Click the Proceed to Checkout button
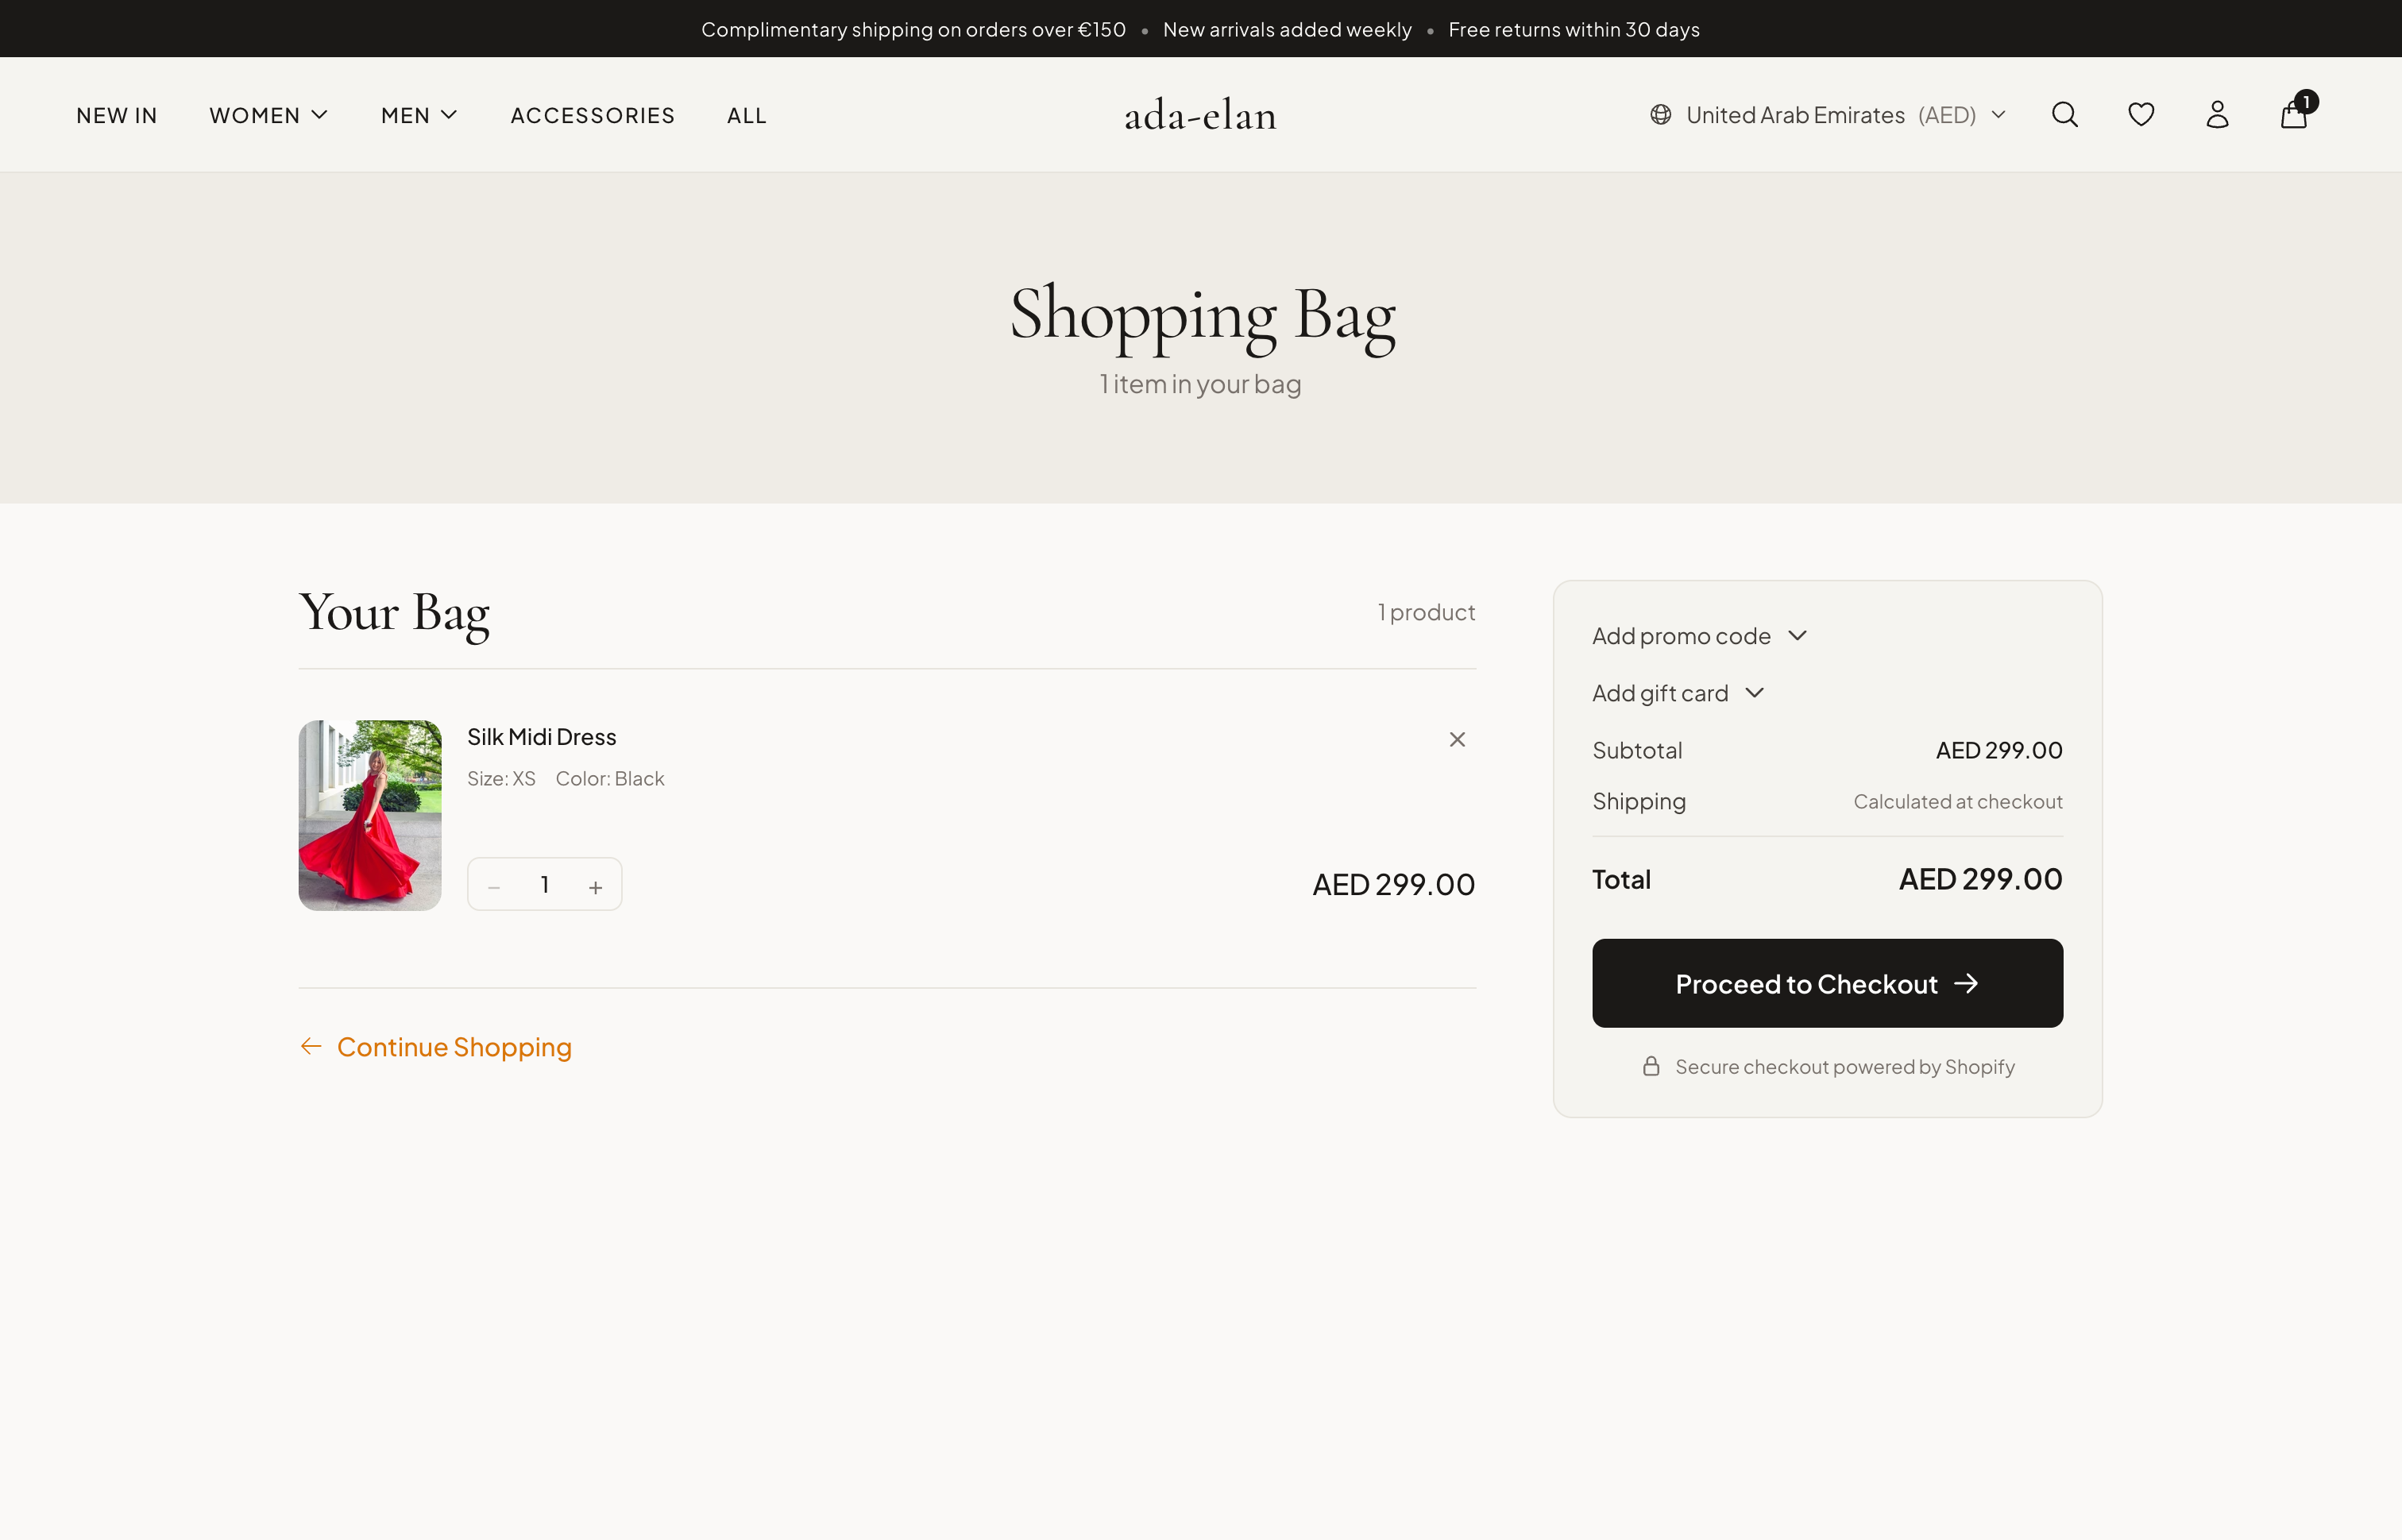The image size is (2402, 1540). tap(1826, 983)
